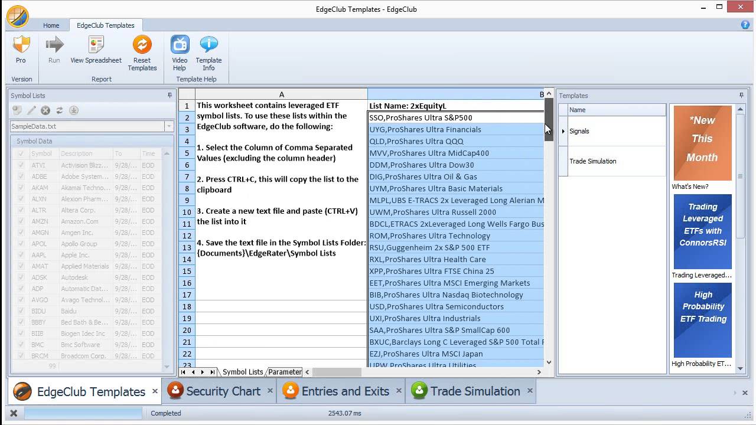756x425 pixels.
Task: Toggle the BIDU symbol checkbox
Action: (x=21, y=311)
